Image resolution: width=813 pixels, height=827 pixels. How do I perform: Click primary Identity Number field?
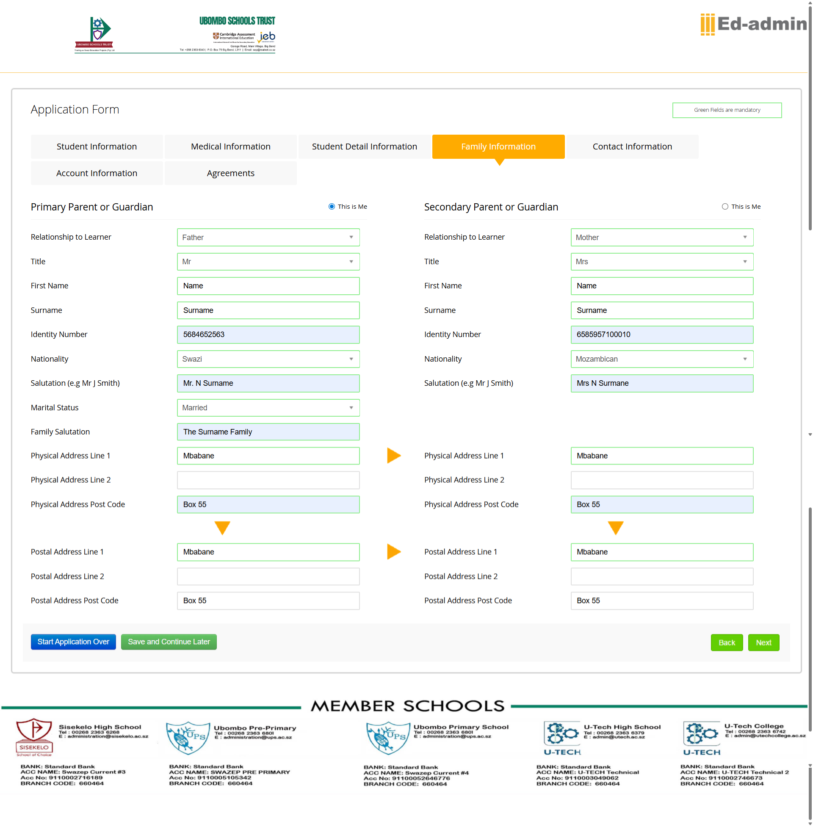(x=268, y=335)
